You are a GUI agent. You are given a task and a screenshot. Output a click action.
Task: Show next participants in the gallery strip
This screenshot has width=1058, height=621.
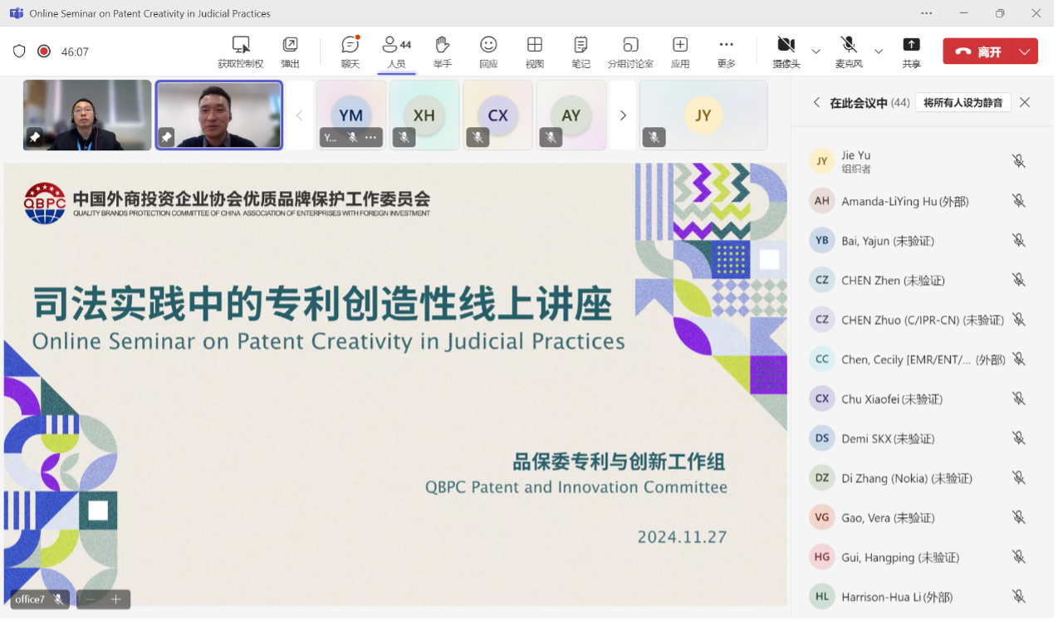[x=623, y=115]
